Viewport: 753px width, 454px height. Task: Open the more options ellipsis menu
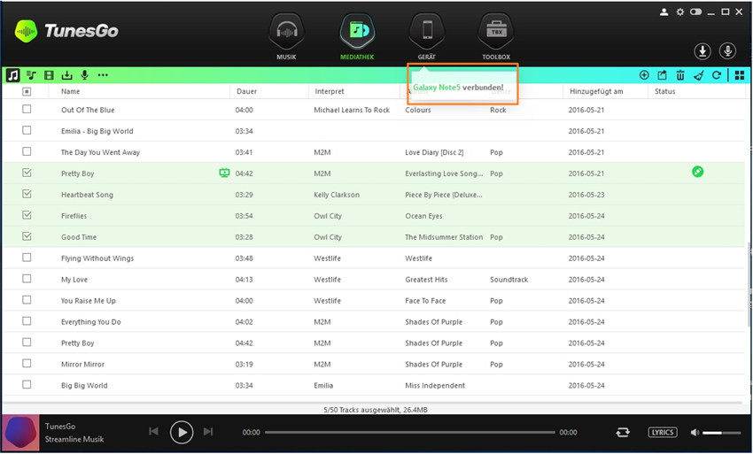point(103,75)
